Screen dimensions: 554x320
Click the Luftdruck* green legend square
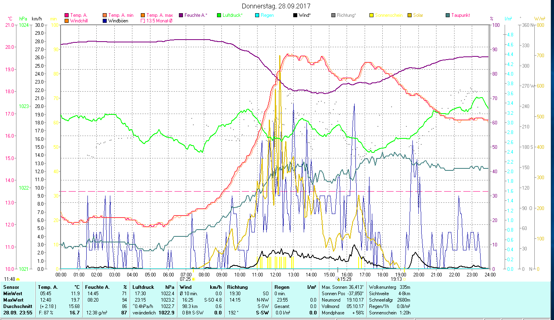pos(219,15)
